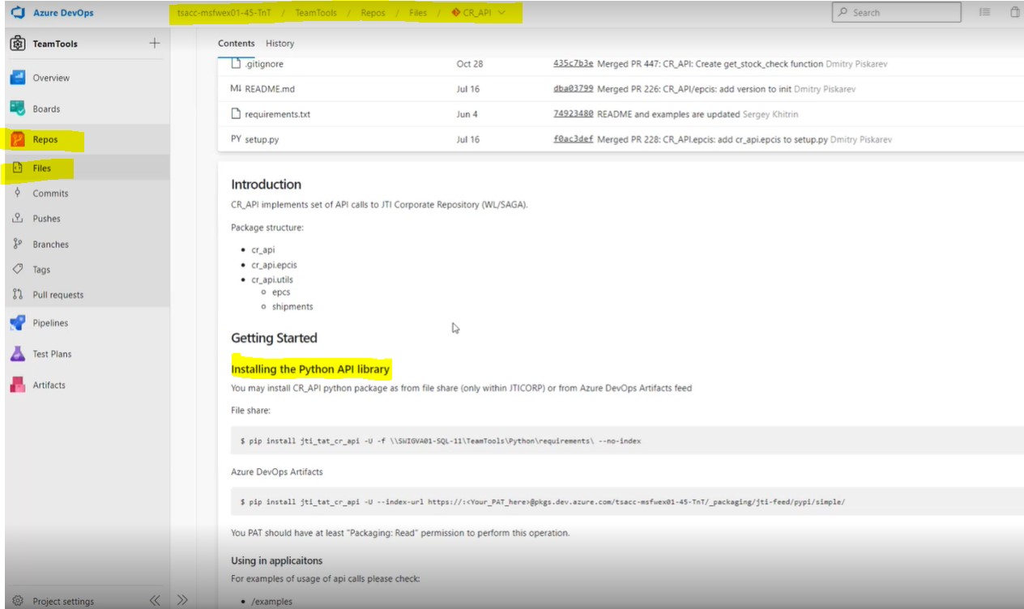
Task: Click the Getting Started heading
Action: [x=274, y=338]
